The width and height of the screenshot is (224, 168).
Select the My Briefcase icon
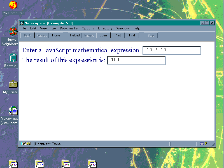point(13,84)
